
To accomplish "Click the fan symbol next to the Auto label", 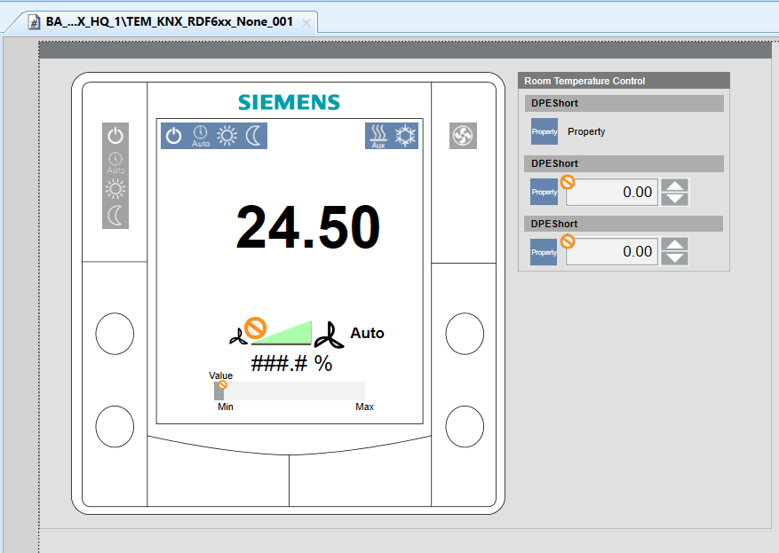I will 331,334.
